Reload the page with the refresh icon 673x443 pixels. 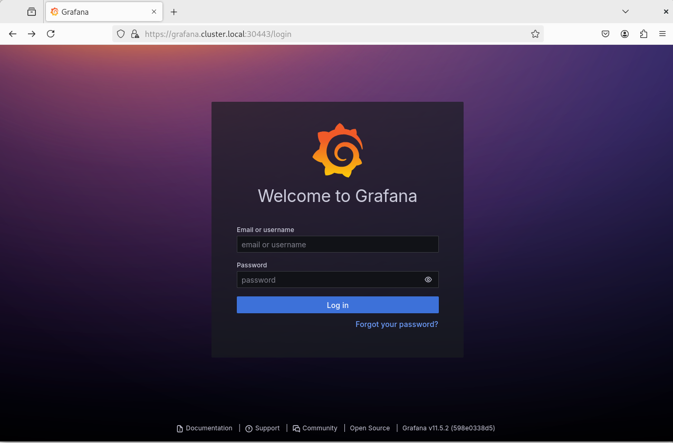pyautogui.click(x=51, y=34)
